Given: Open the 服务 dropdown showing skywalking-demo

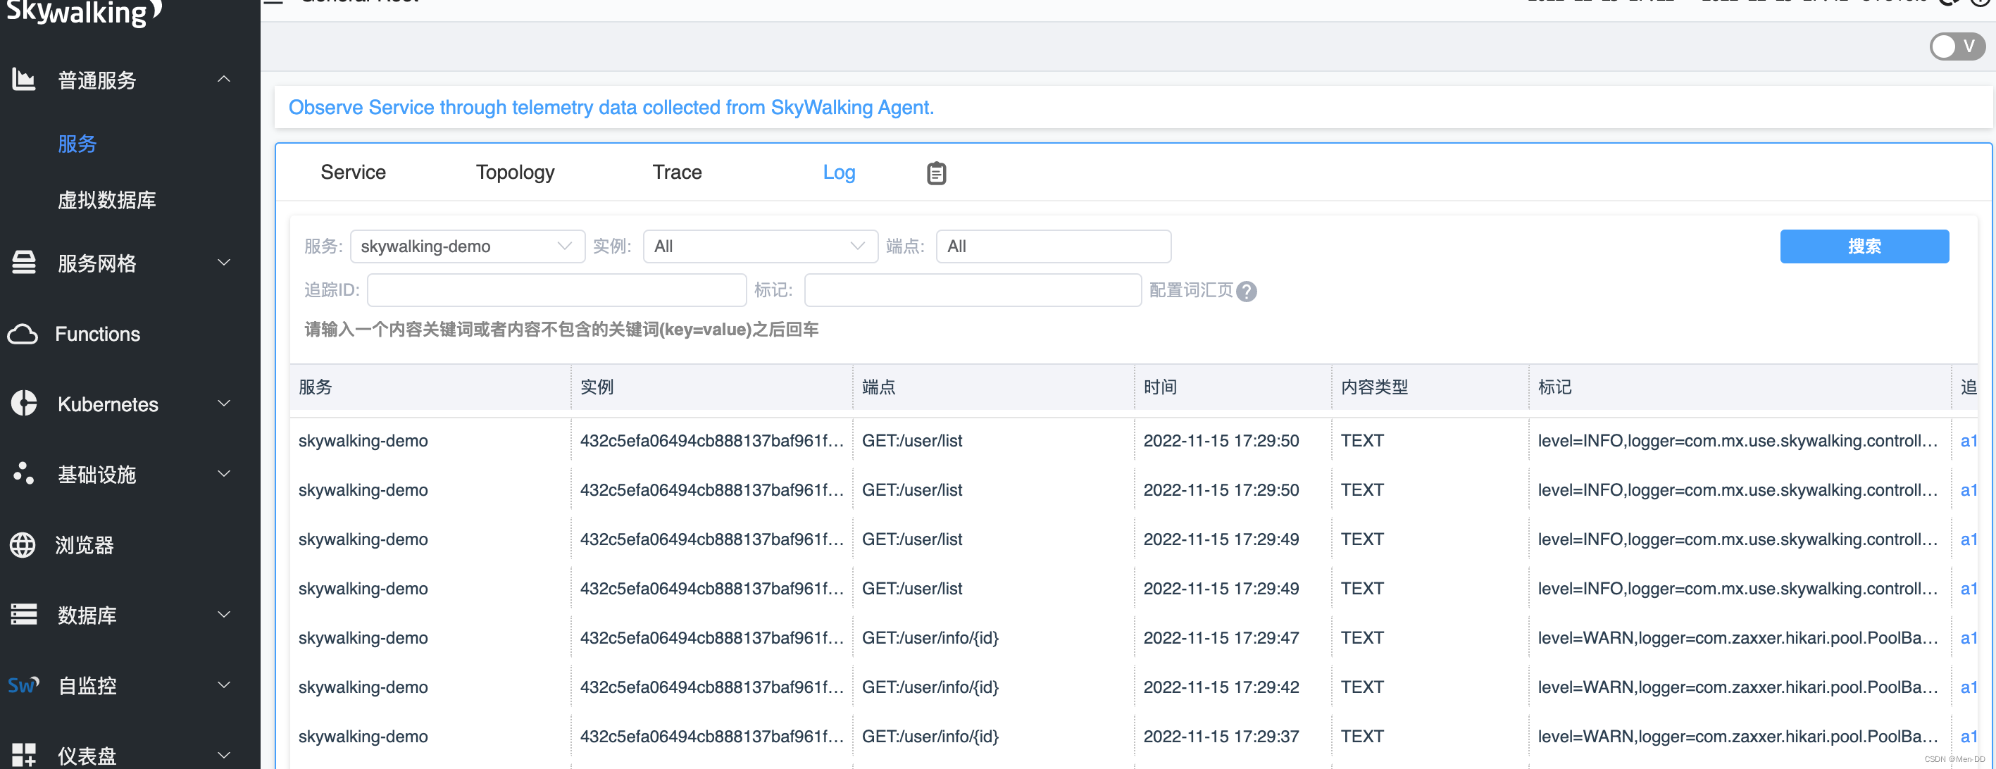Looking at the screenshot, I should pyautogui.click(x=467, y=246).
